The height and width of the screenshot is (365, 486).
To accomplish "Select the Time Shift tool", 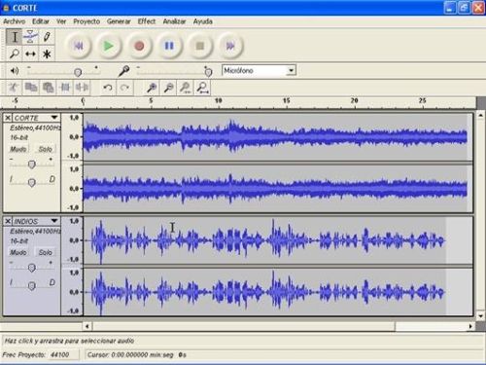I will pos(30,54).
